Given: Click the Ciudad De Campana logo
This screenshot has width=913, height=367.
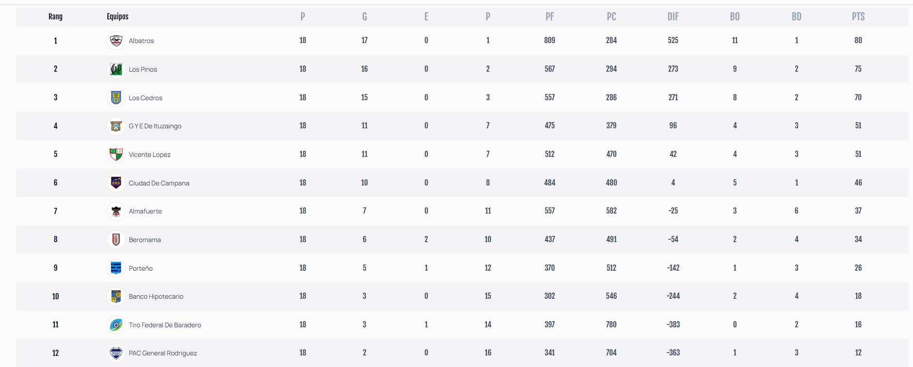Looking at the screenshot, I should tap(116, 183).
